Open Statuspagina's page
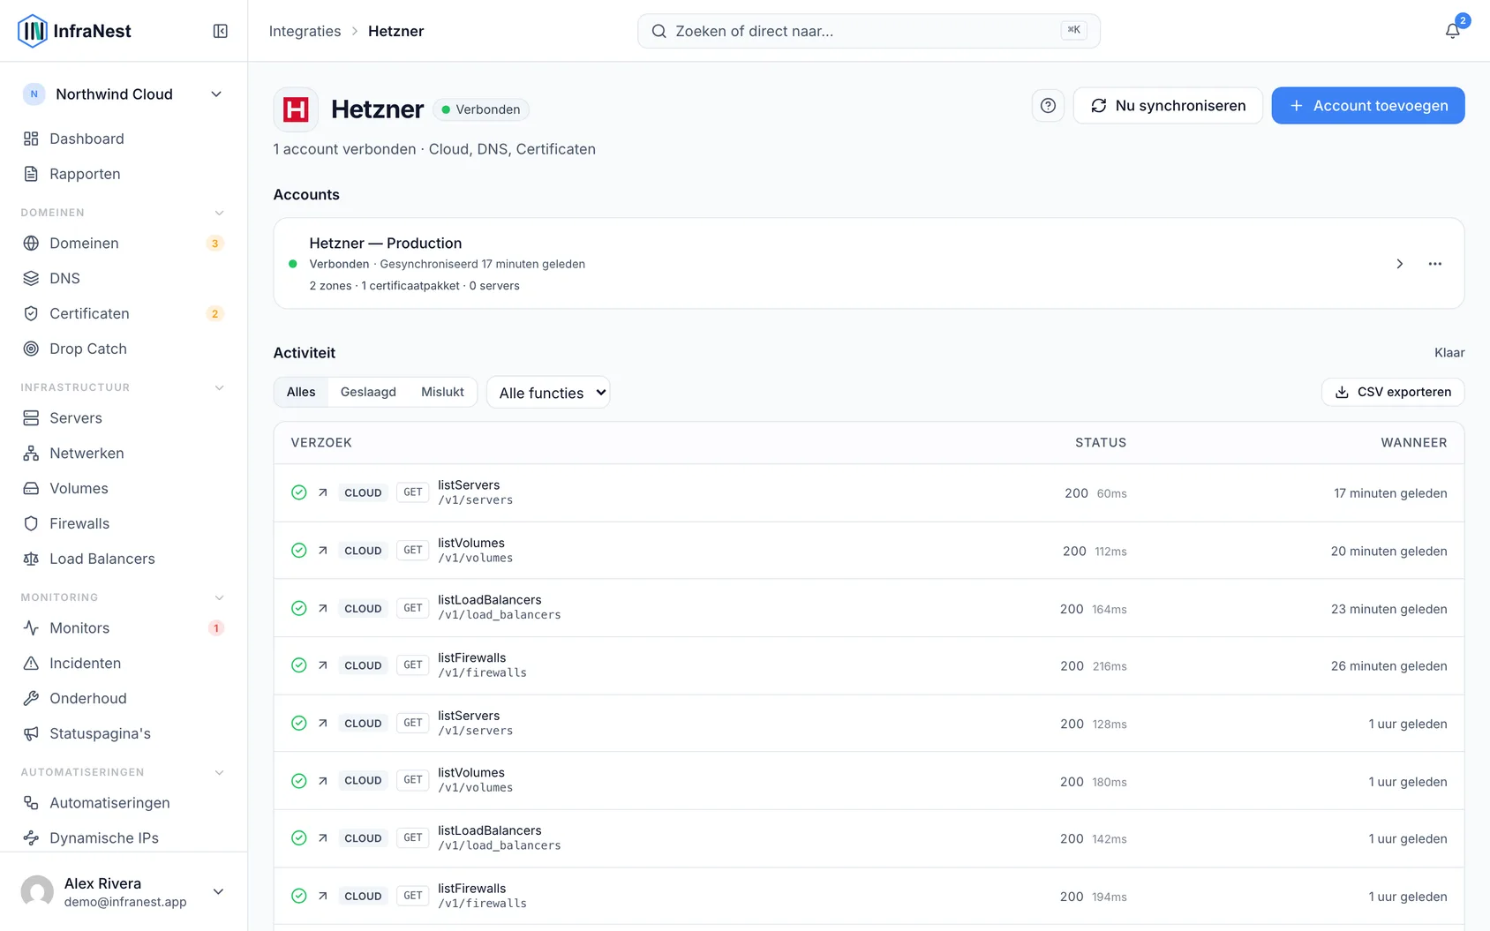The height and width of the screenshot is (931, 1490). tap(124, 734)
